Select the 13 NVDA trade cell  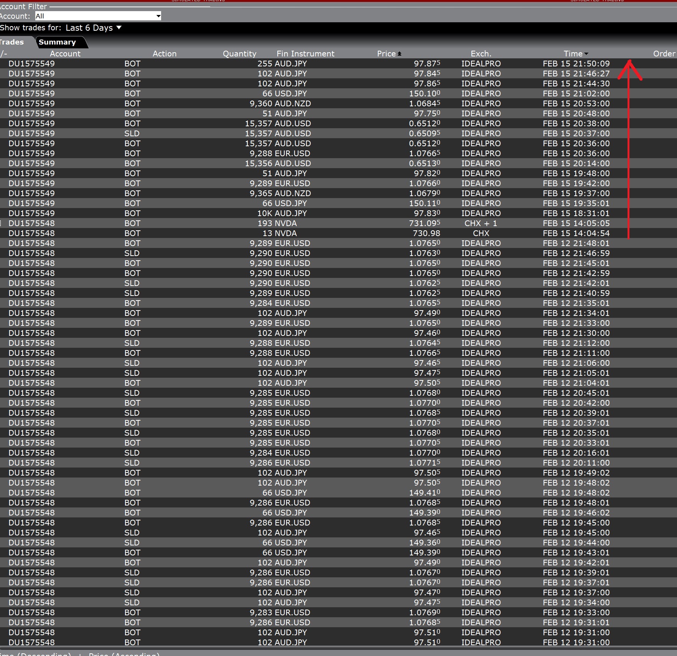click(x=280, y=233)
